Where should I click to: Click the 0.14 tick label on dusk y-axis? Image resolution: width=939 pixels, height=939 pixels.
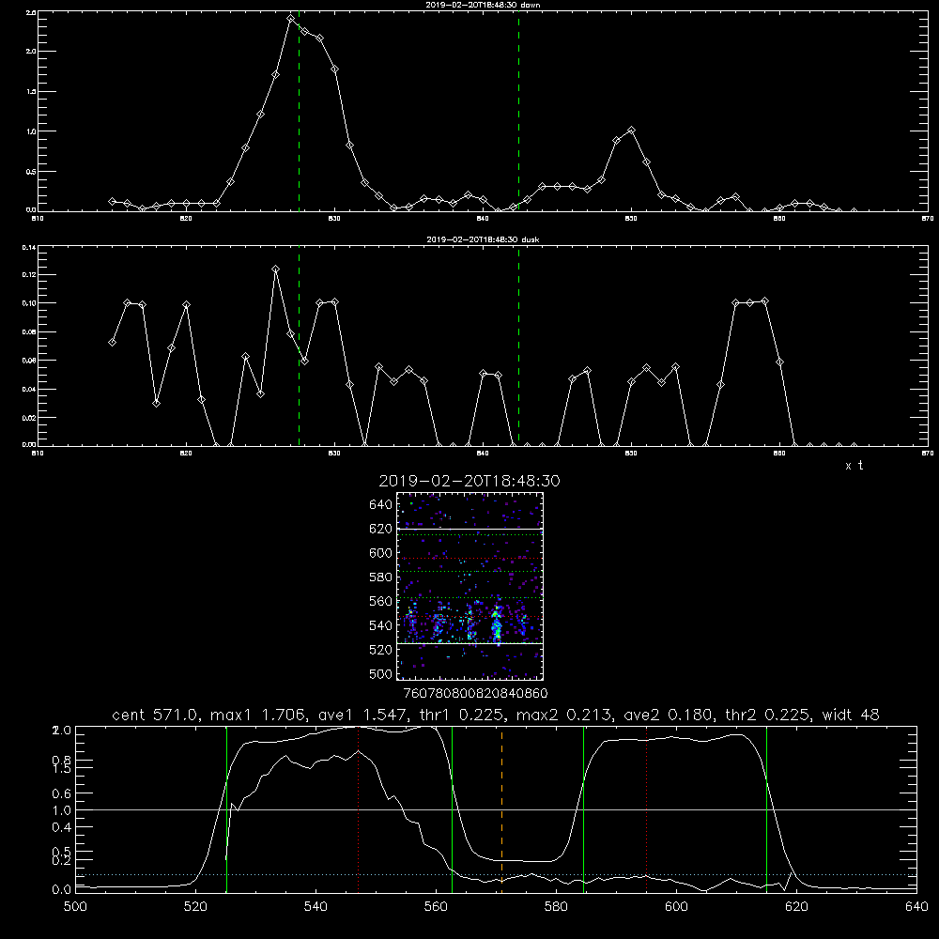point(29,247)
